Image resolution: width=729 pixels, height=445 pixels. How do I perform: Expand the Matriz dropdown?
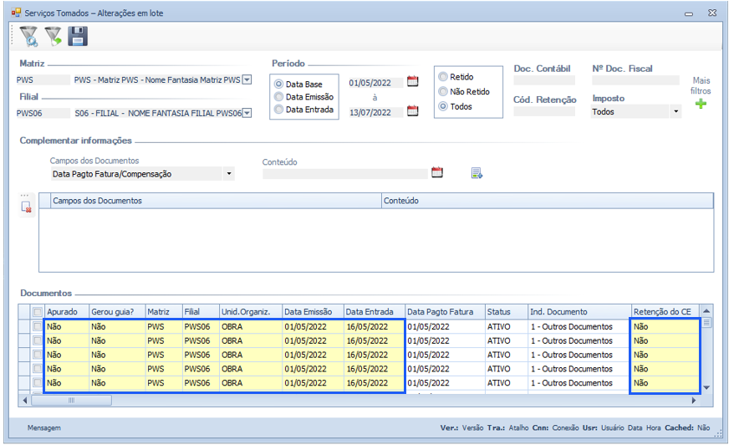click(247, 80)
